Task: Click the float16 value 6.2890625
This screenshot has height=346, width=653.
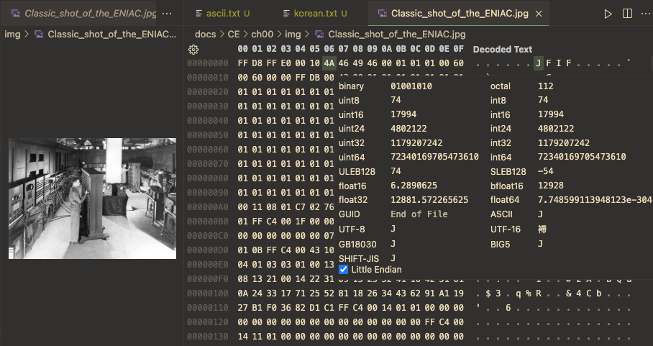Action: point(414,186)
